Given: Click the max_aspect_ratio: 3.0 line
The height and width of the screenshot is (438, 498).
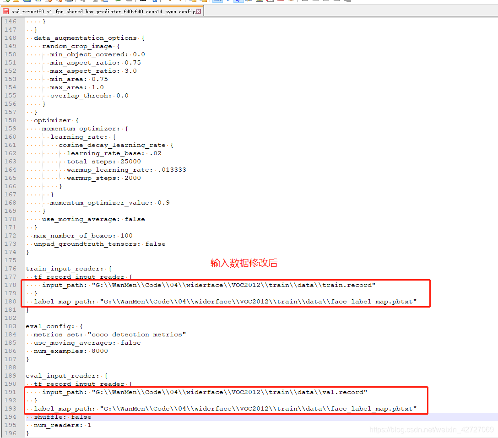Looking at the screenshot, I should click(93, 71).
